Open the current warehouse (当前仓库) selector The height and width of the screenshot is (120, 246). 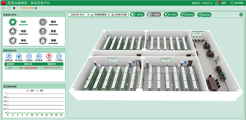(x=78, y=15)
